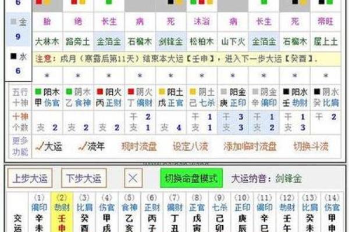This screenshot has width=349, height=232.
Task: Close the 大运 panel with the X button
Action: pos(133,178)
